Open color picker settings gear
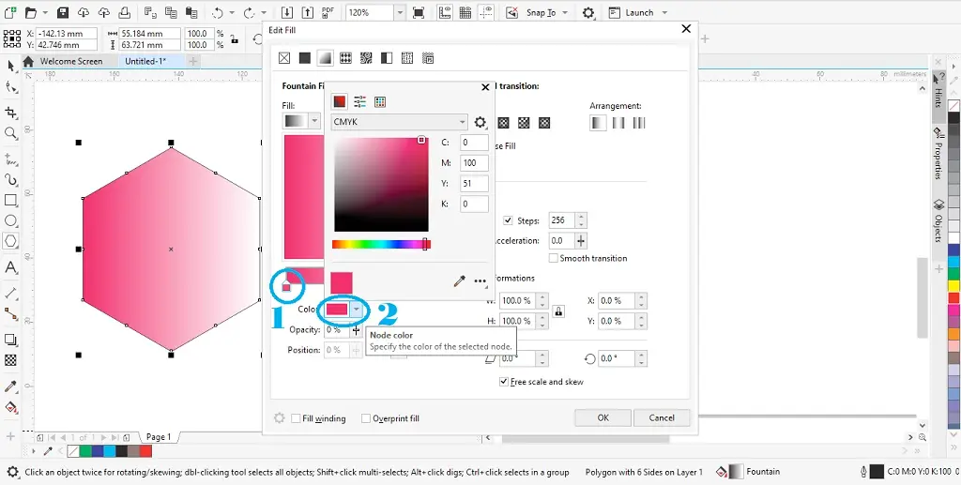 (480, 123)
